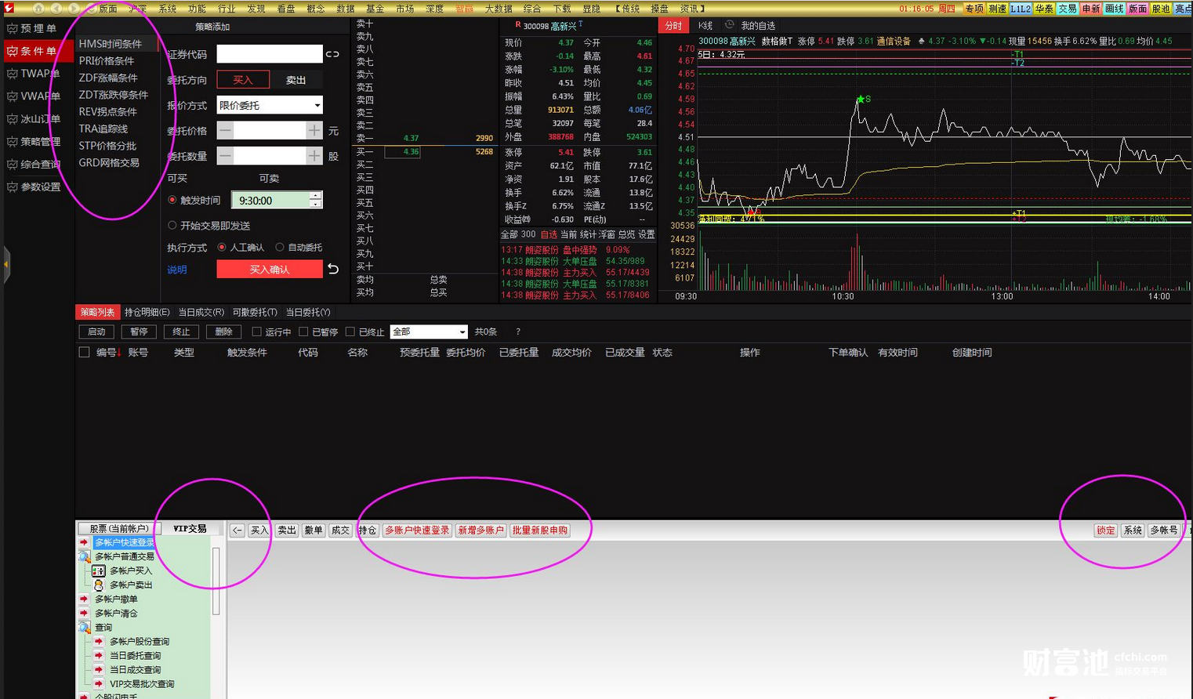
Task: Click the 买入确认 button
Action: [270, 270]
